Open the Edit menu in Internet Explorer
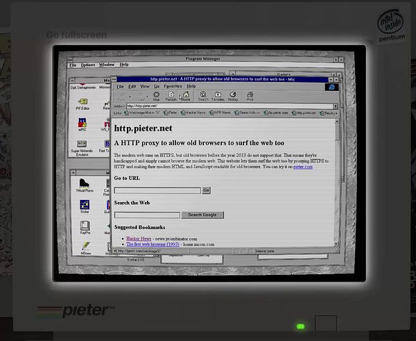The image size is (416, 341). tap(132, 86)
